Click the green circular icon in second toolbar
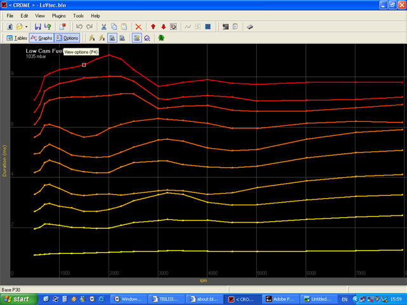Screen dimensions: 407x305 coord(162,38)
